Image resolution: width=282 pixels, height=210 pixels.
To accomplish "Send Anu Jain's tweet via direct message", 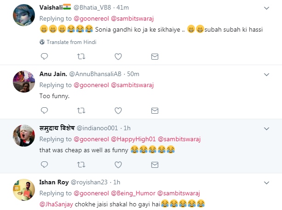I will click(155, 110).
